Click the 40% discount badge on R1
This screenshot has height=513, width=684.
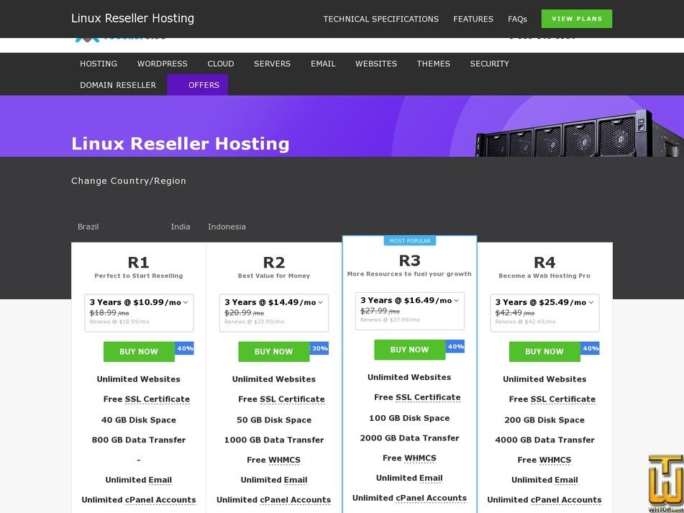tap(185, 349)
